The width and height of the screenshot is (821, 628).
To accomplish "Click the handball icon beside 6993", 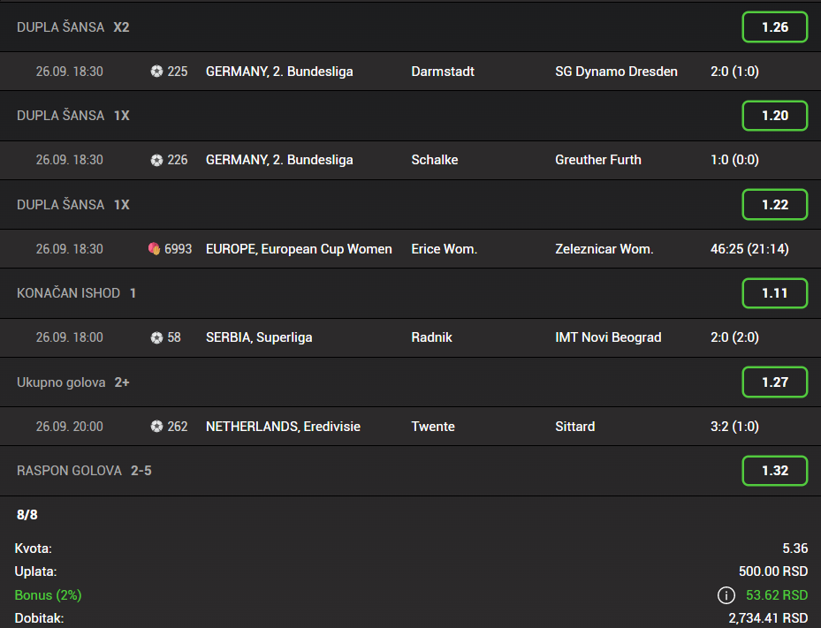I will coord(154,248).
